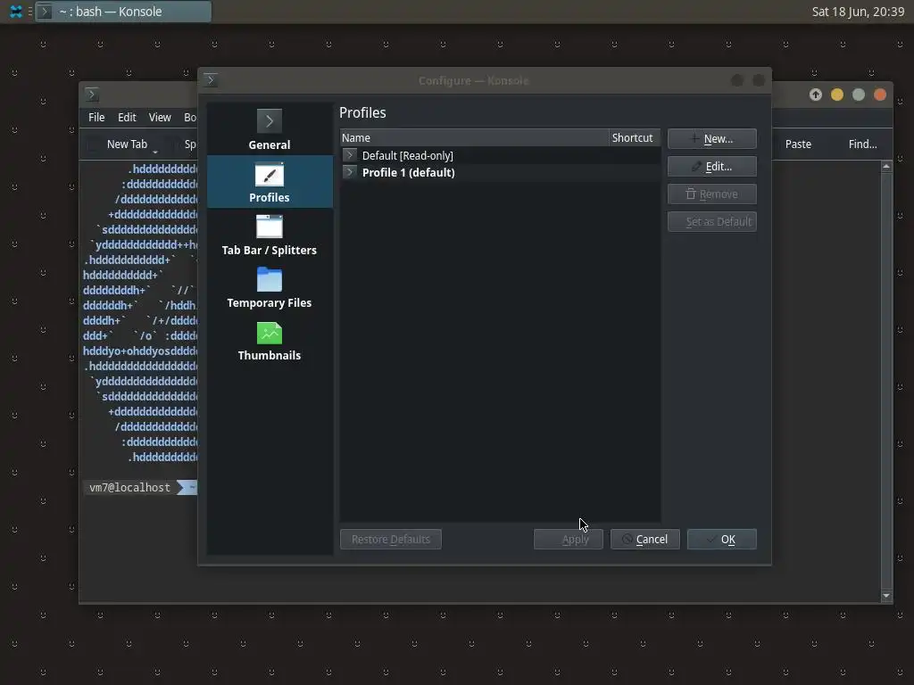The image size is (914, 685).
Task: Open Tab Bar / Splitters settings
Action: pos(270,235)
